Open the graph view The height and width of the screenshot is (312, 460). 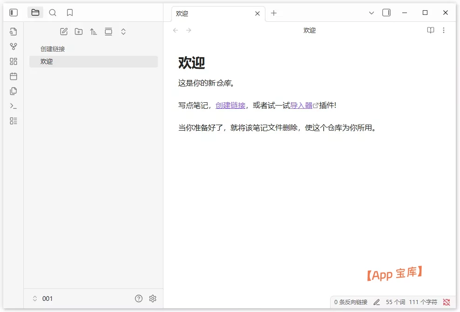tap(13, 46)
